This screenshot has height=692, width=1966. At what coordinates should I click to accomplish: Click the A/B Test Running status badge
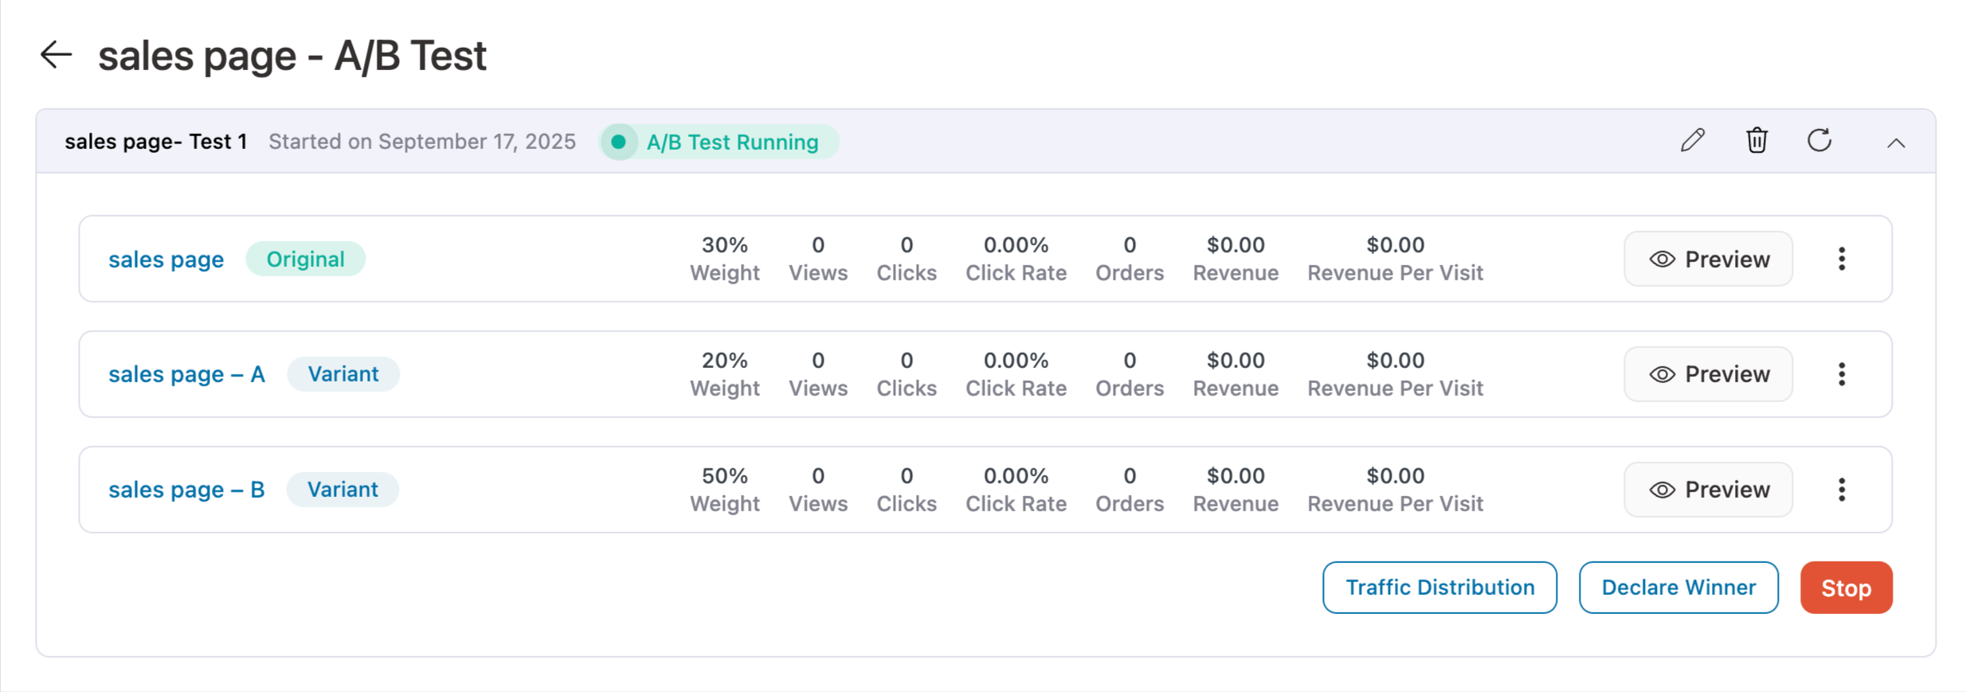(719, 142)
